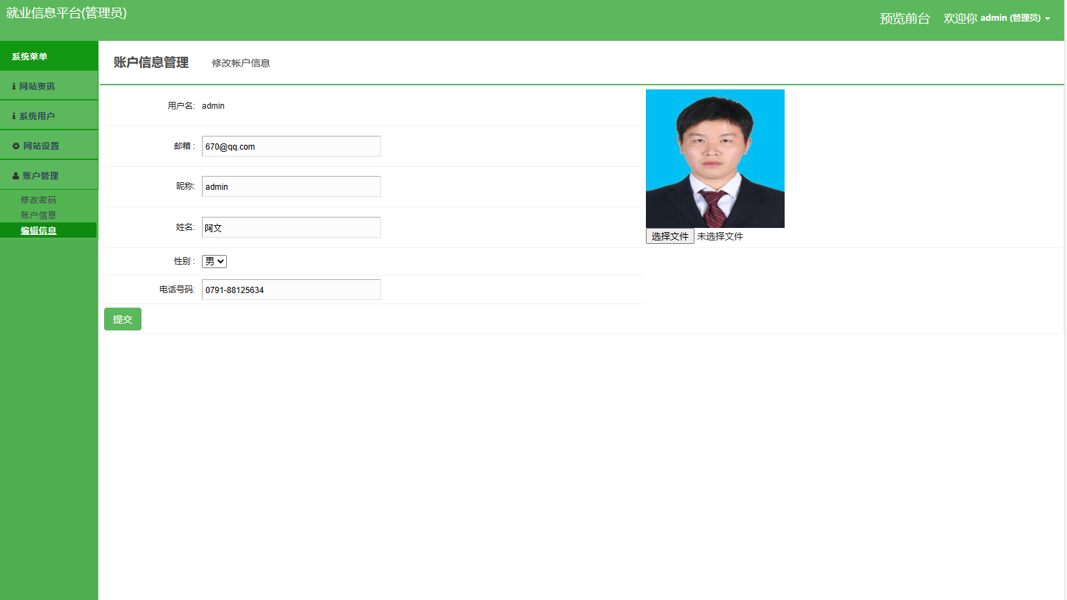Focus the 昵称 input field
Screen dimensions: 1067x600
(x=291, y=186)
